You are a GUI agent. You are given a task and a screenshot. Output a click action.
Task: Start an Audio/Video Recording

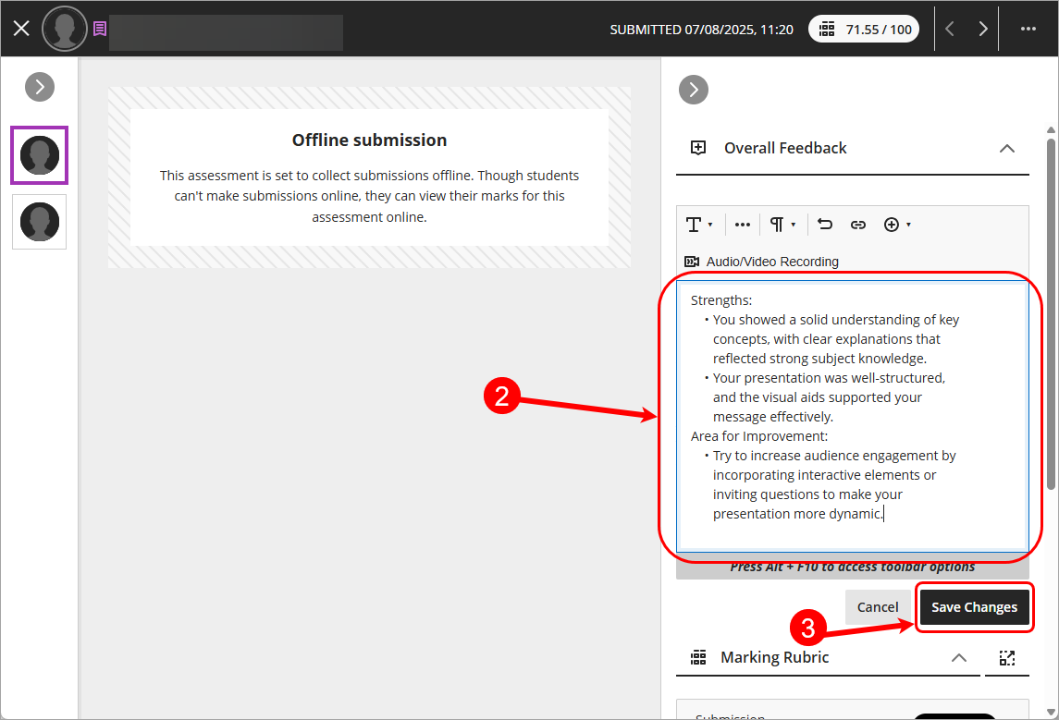(762, 262)
